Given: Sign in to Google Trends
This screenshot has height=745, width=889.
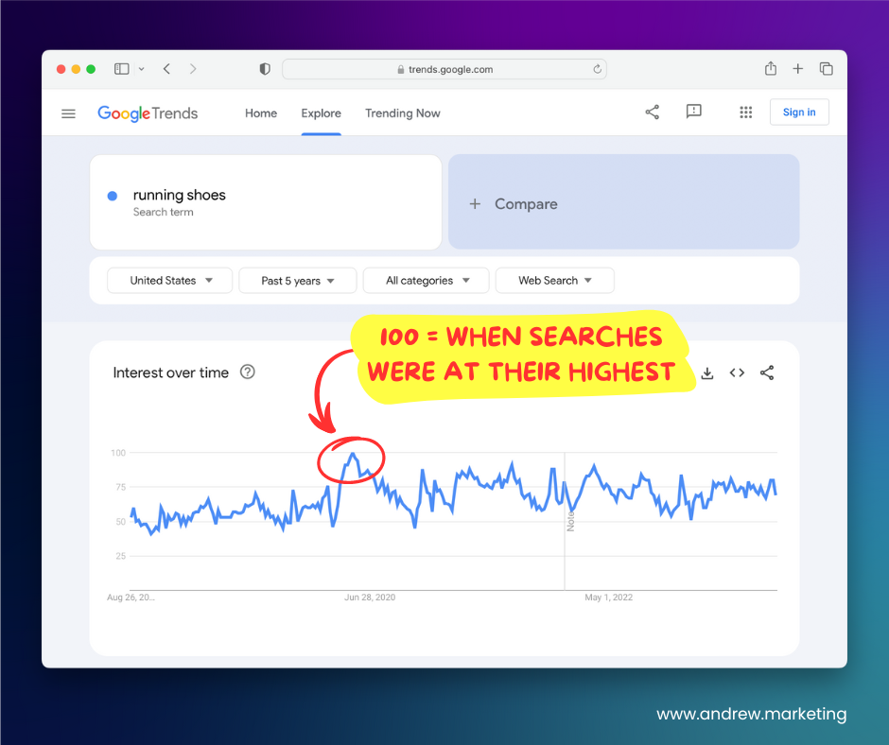Looking at the screenshot, I should coord(799,112).
